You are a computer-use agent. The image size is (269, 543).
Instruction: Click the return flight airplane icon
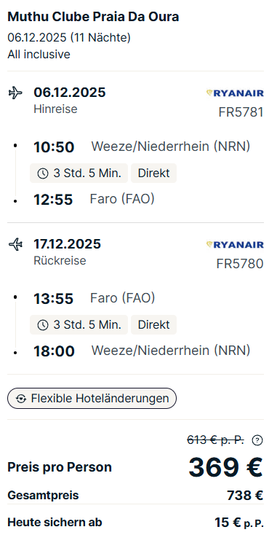tap(15, 244)
